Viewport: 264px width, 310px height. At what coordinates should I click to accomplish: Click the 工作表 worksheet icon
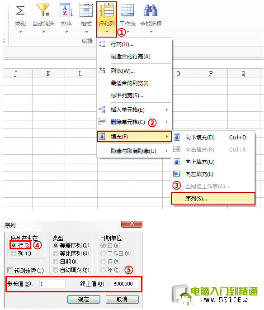(x=127, y=10)
